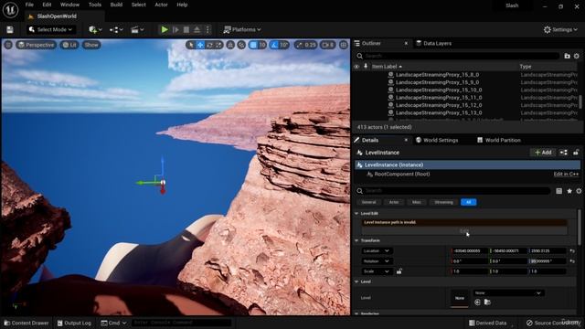Select LandscapeStreamingProxy_15_10_0 in the Outliner
Screen dimensions: 585x329
pos(439,90)
